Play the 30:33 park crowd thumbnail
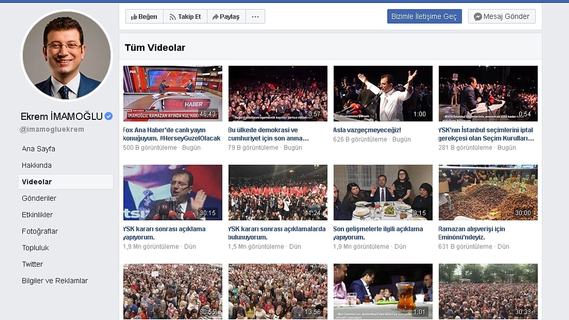Screen dimensions: 569x320 pos(488,291)
